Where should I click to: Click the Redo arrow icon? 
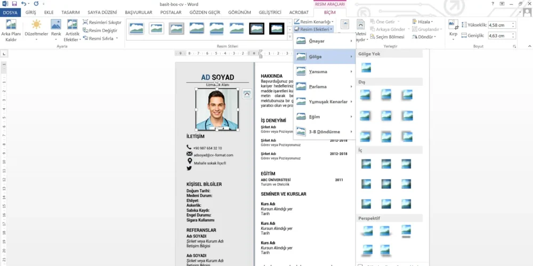coord(36,4)
